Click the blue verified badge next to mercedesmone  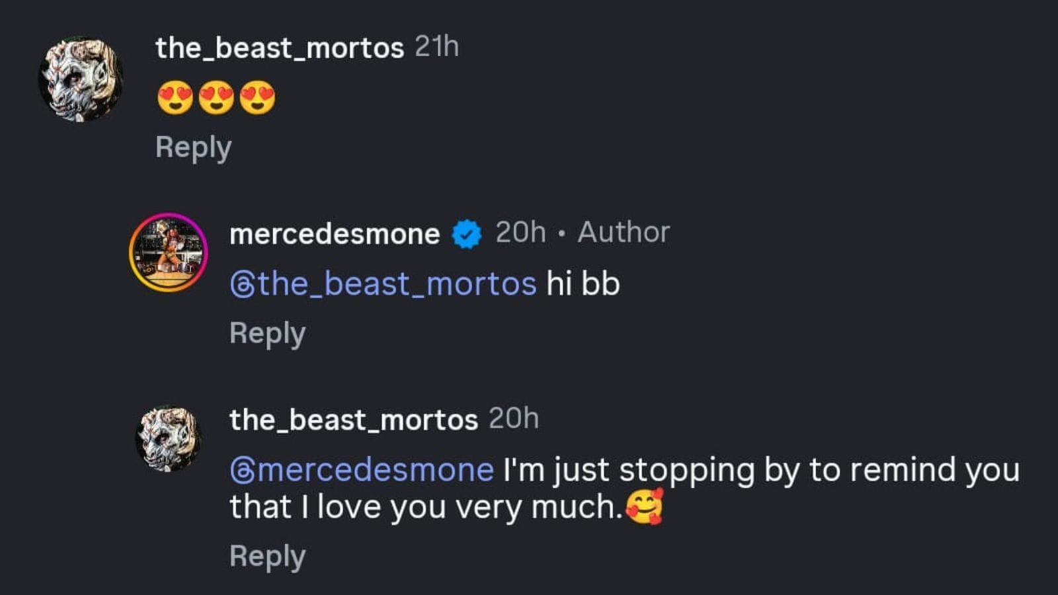tap(466, 232)
